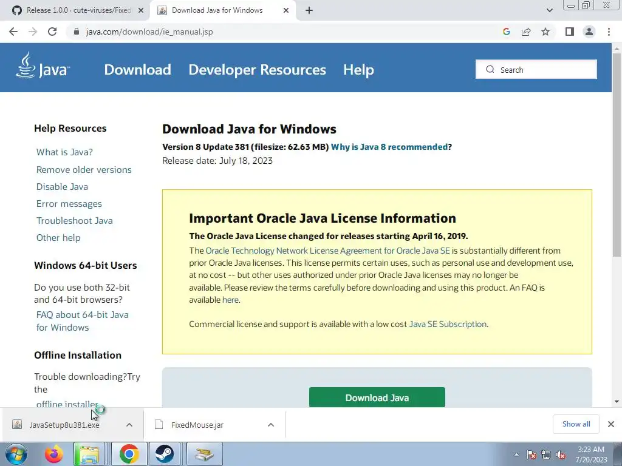This screenshot has width=622, height=466.
Task: Close the Download Java for Windows tab
Action: (x=286, y=11)
